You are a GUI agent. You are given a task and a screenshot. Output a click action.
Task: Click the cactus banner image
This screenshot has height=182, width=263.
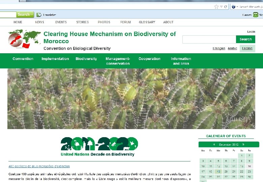pos(131,99)
